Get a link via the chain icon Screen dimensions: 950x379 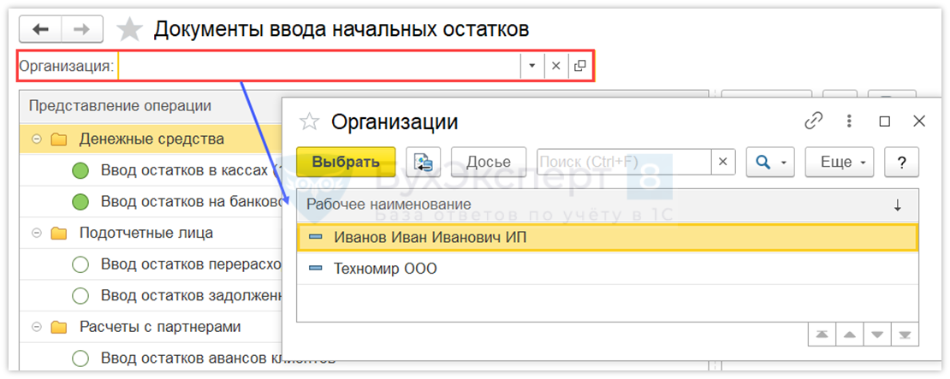814,121
